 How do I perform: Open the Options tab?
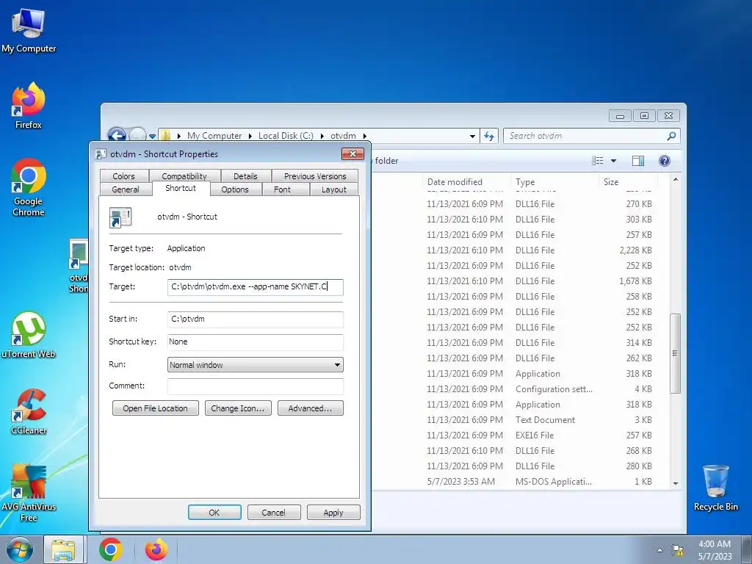[235, 189]
